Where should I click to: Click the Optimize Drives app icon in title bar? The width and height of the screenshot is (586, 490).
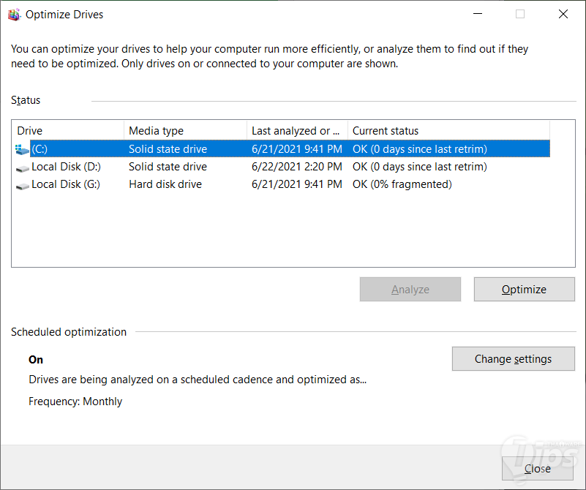tap(15, 15)
